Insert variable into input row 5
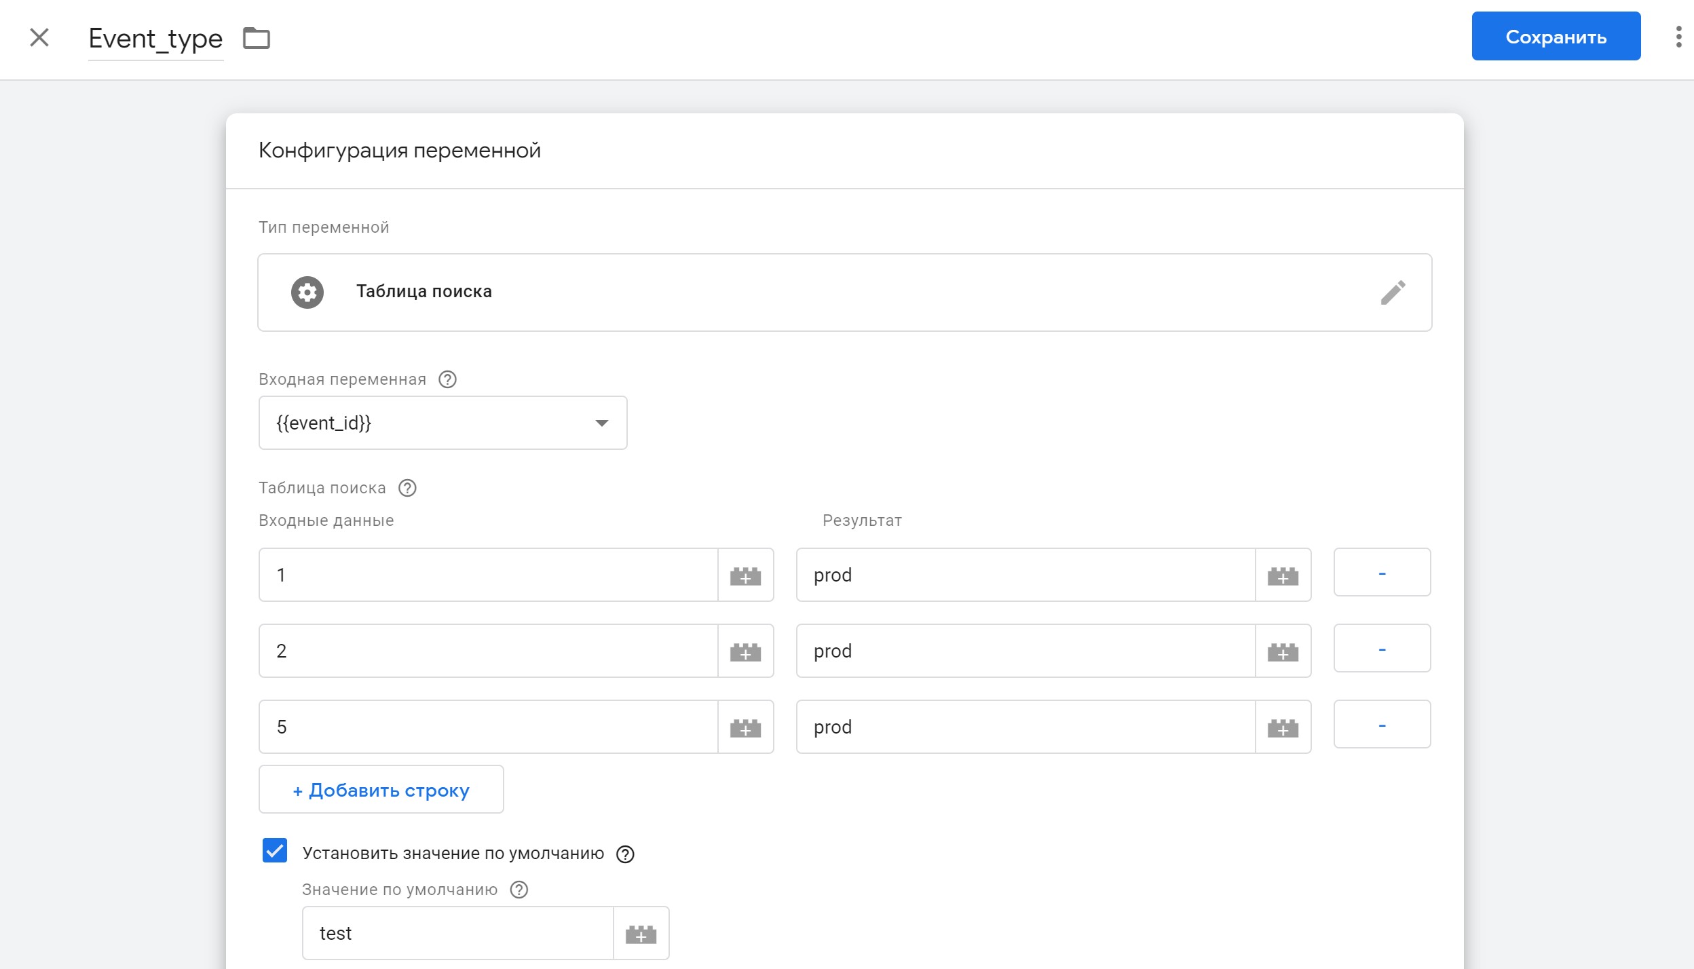1694x969 pixels. pyautogui.click(x=745, y=727)
